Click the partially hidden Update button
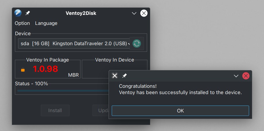 (101, 110)
